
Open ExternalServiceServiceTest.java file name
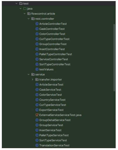click(x=60, y=115)
